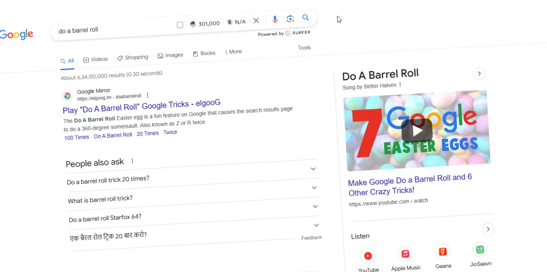Start voice search with microphone icon
The width and height of the screenshot is (547, 272).
[275, 20]
